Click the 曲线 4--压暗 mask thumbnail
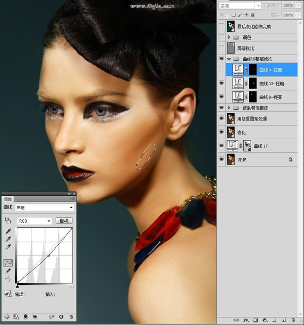304x325 pixels. [253, 70]
